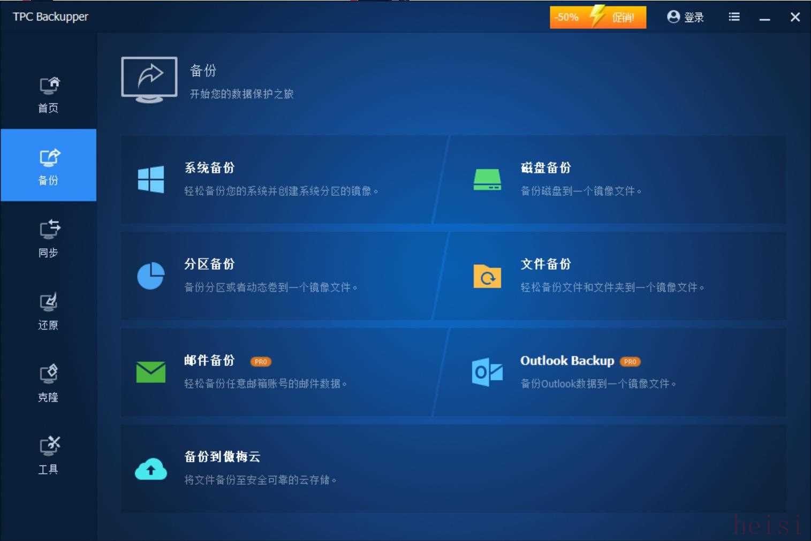Open the 首页 home sidebar icon
This screenshot has width=811, height=541.
[49, 86]
